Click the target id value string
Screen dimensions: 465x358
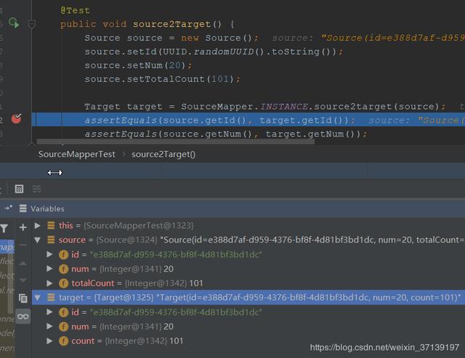(x=176, y=312)
